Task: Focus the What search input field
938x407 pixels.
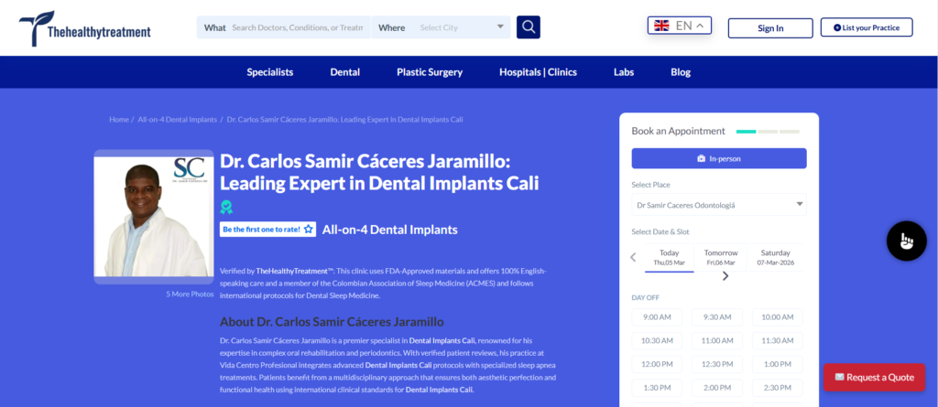Action: point(298,27)
